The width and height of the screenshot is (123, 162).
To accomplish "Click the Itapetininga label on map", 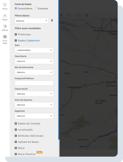I will [x=75, y=87].
